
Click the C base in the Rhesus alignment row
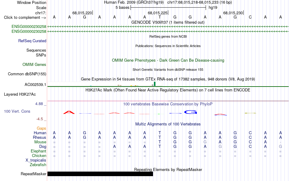point(250,137)
